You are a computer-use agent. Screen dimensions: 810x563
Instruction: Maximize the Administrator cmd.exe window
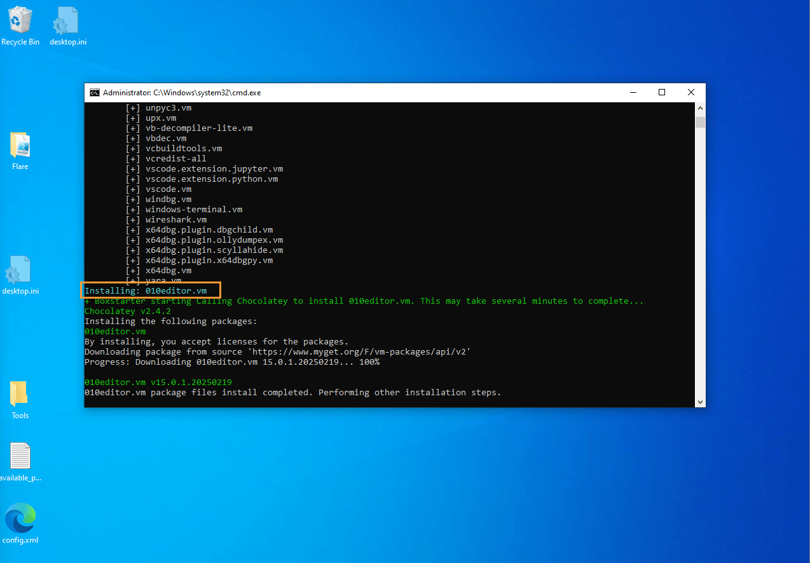[662, 93]
